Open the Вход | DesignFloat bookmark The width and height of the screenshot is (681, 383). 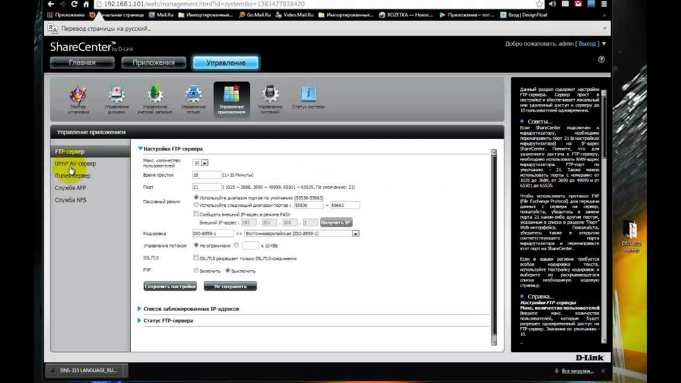coord(525,15)
